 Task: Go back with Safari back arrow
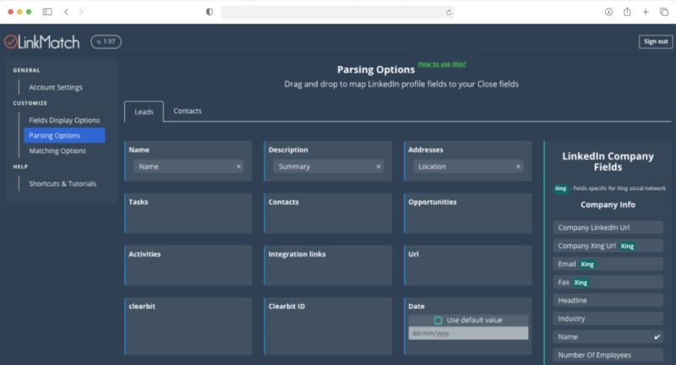[x=67, y=12]
